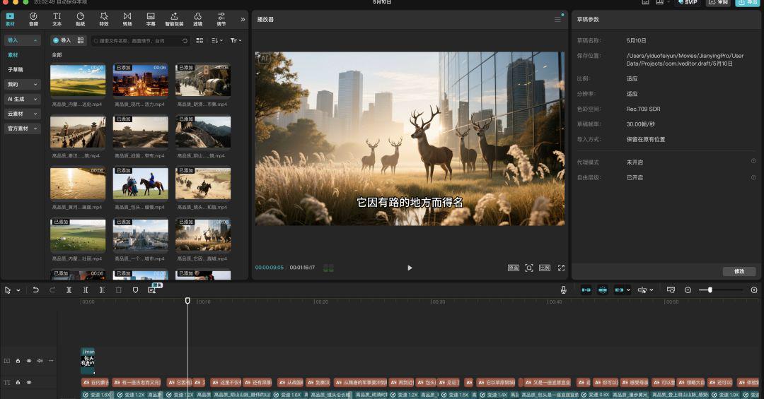Hide the subtitle text track with eye icon

[x=29, y=383]
